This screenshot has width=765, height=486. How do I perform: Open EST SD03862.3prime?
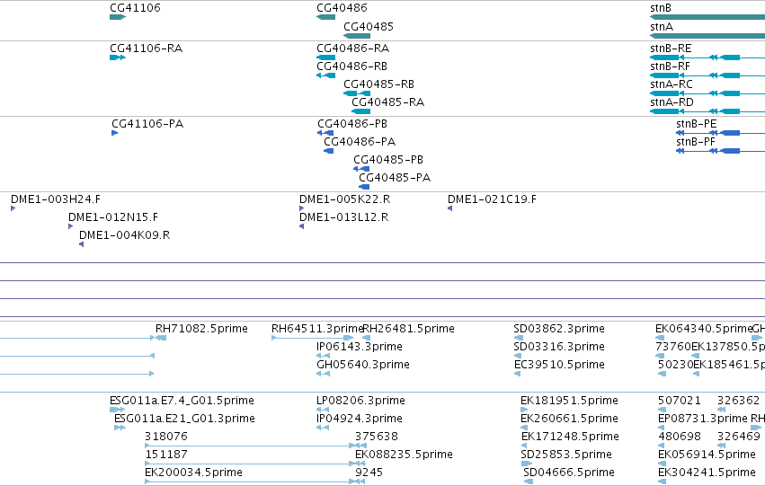pyautogui.click(x=559, y=329)
